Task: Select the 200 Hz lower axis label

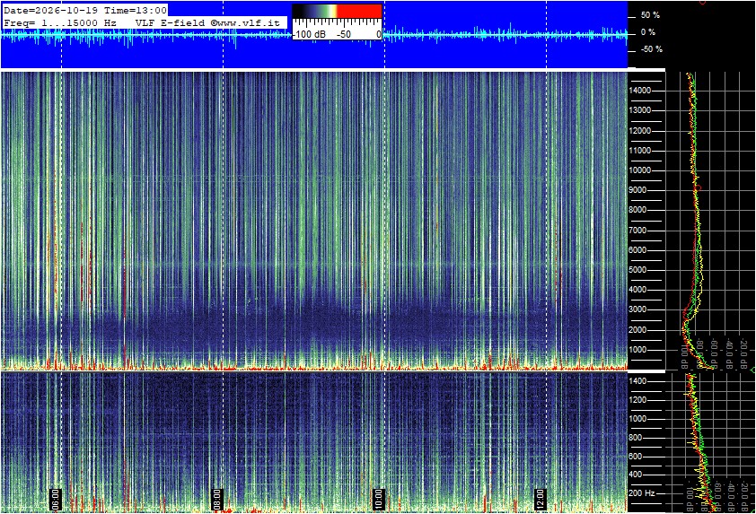Action: [642, 493]
